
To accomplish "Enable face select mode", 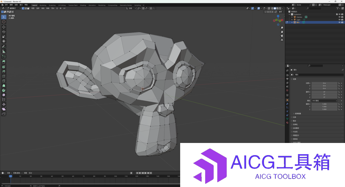I will coord(28,8).
